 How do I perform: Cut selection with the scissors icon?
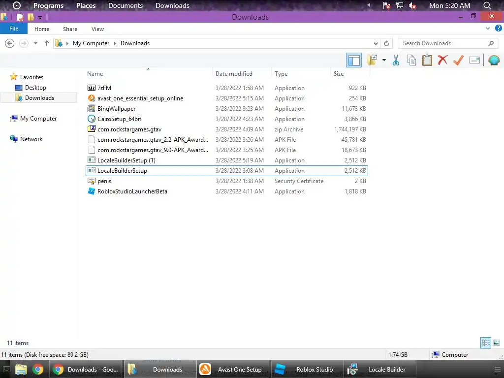(396, 60)
